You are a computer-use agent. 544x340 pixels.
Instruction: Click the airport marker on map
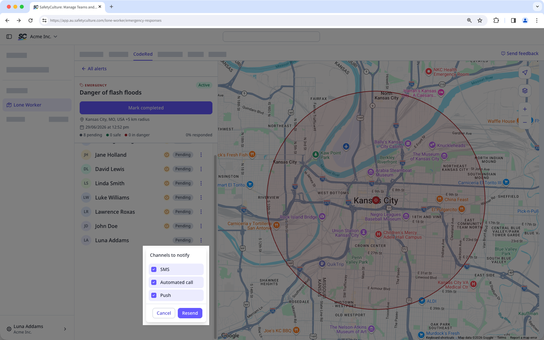pos(346,147)
